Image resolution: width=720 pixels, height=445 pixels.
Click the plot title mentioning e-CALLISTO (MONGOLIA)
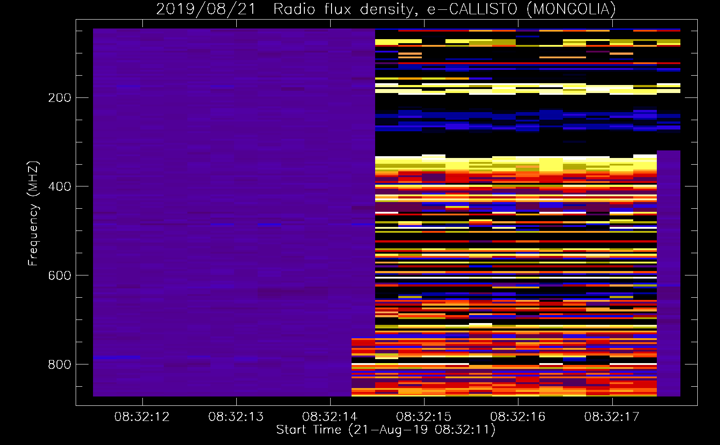point(386,9)
